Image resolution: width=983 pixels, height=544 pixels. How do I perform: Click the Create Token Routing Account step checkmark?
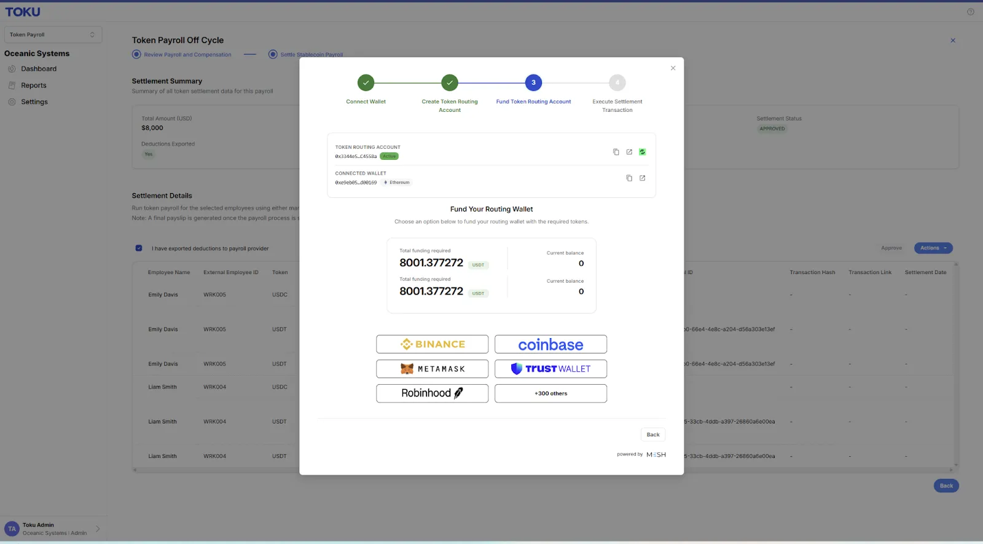(x=450, y=82)
